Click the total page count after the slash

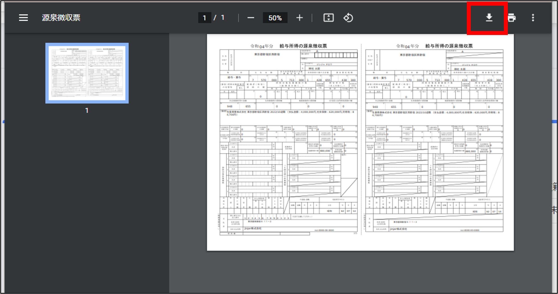[223, 18]
